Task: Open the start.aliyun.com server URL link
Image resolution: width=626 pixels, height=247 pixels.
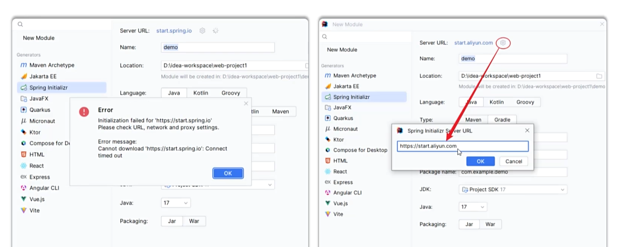Action: point(474,43)
